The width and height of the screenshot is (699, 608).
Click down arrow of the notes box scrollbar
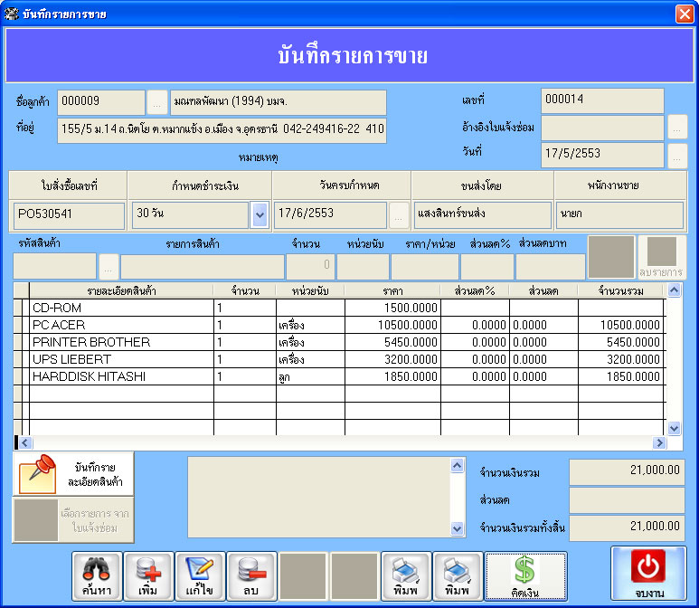pos(457,529)
